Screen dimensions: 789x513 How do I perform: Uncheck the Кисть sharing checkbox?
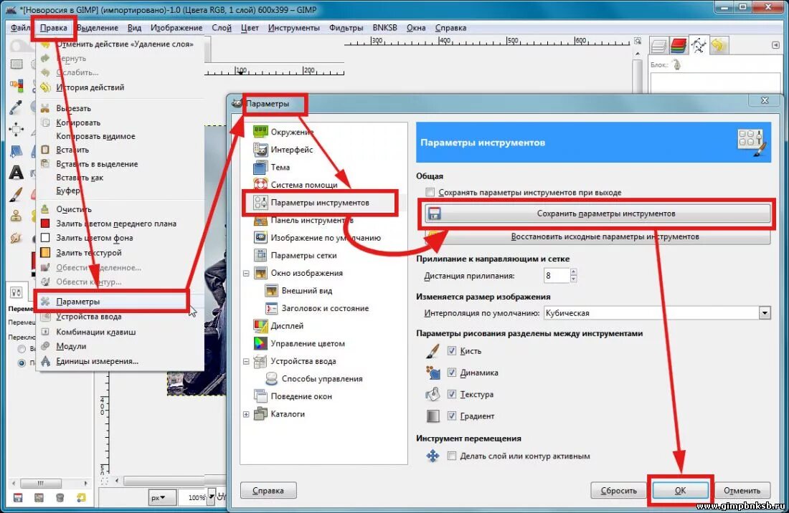point(452,350)
